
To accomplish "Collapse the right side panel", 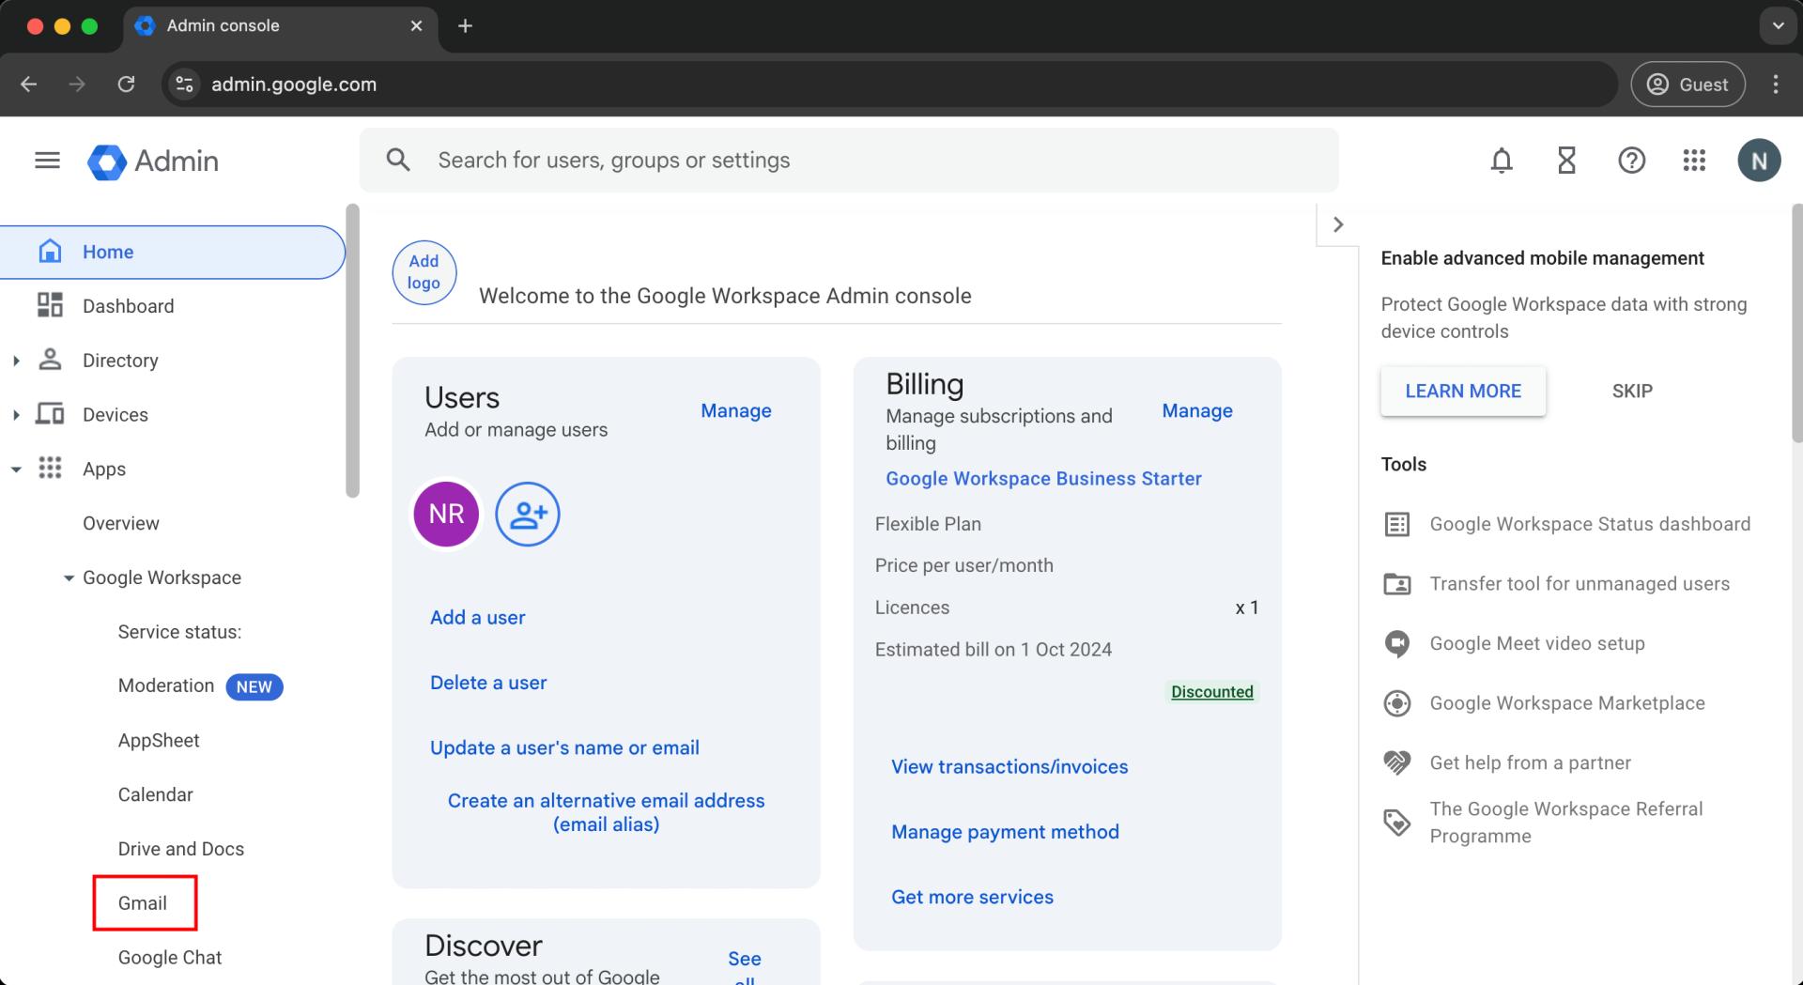I will [x=1338, y=224].
